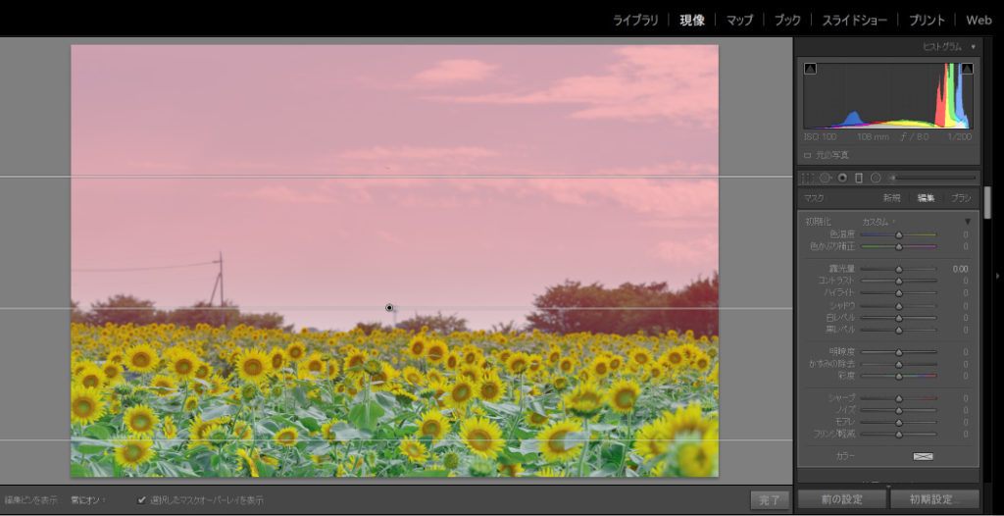Adjust the 色温度 slider

(899, 235)
